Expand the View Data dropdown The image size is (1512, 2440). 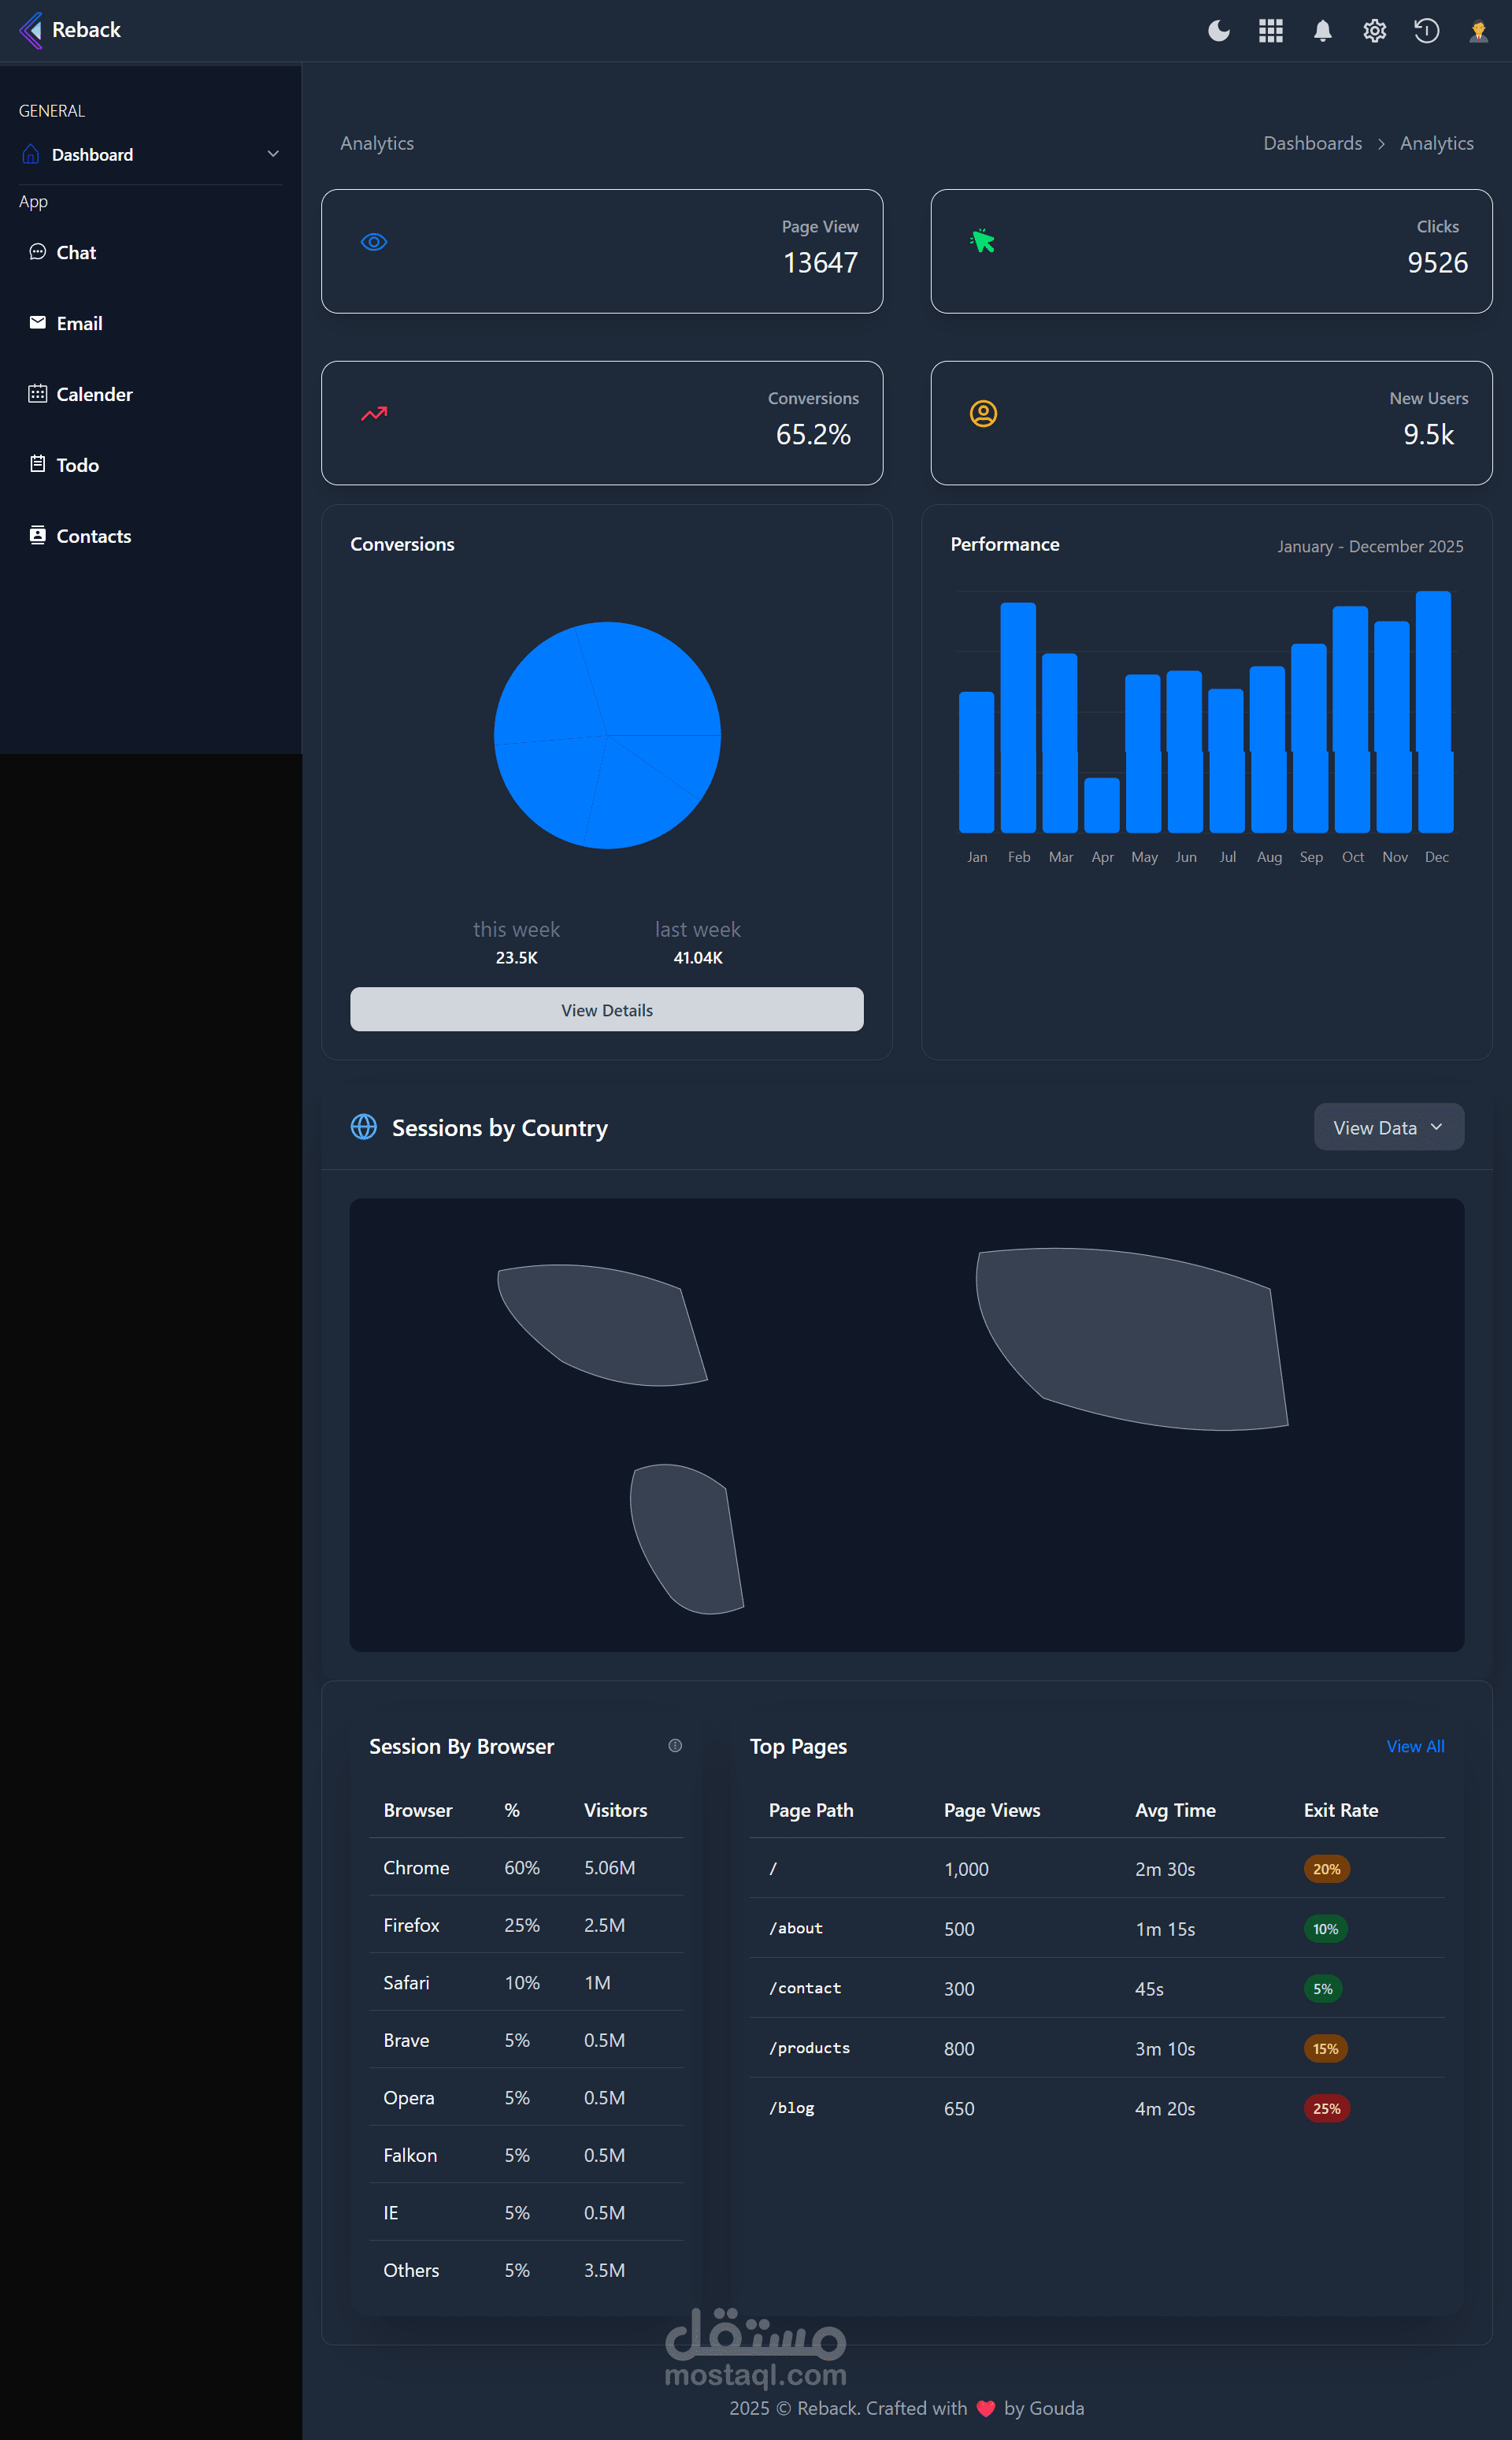point(1388,1127)
